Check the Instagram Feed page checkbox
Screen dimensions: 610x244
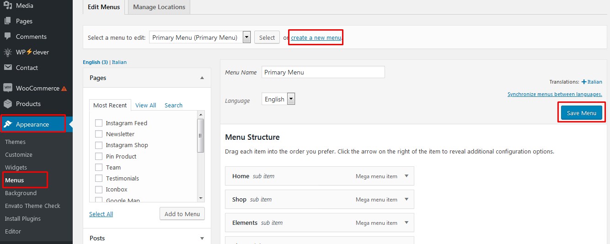click(98, 123)
